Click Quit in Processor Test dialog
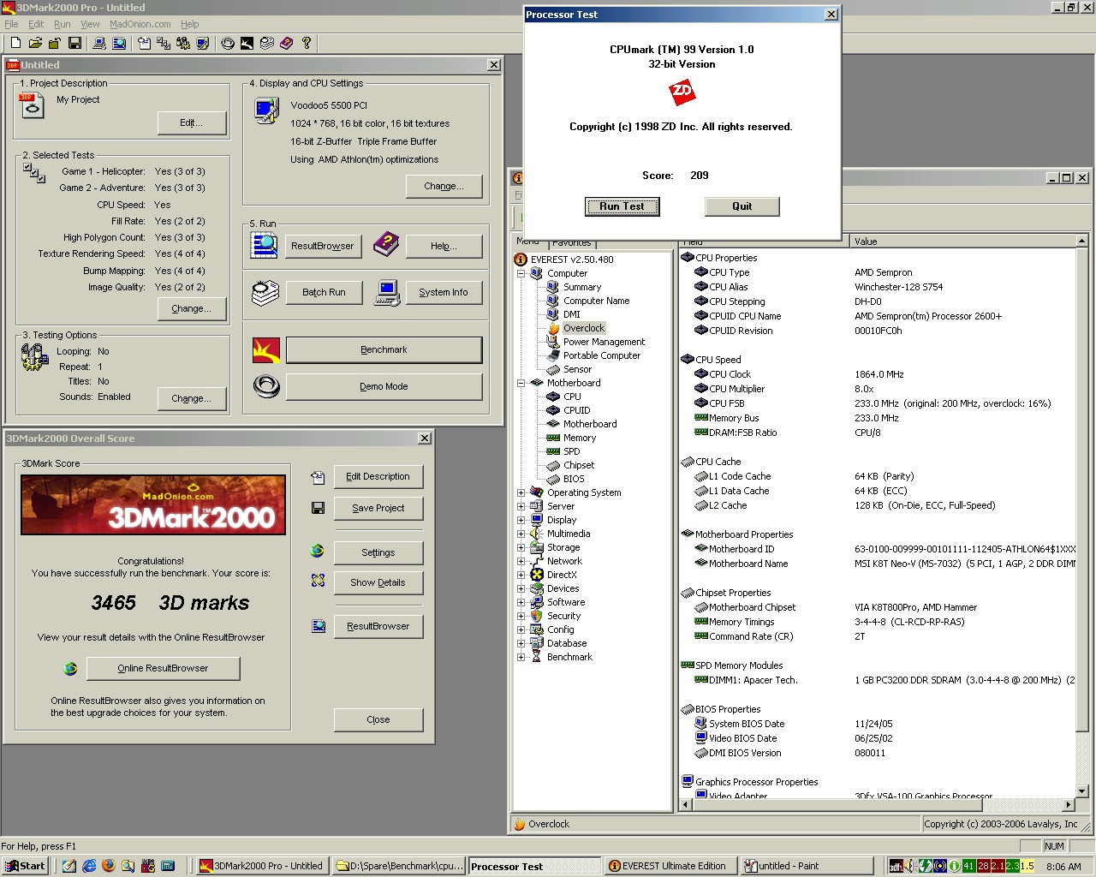Image resolution: width=1096 pixels, height=877 pixels. tap(742, 206)
